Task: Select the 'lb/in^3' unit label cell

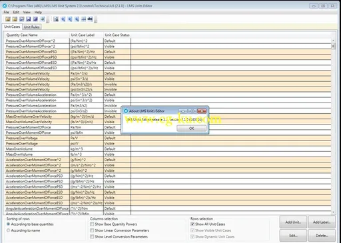Action: coord(87,154)
